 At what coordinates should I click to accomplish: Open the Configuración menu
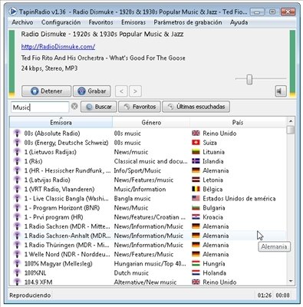(x=61, y=22)
